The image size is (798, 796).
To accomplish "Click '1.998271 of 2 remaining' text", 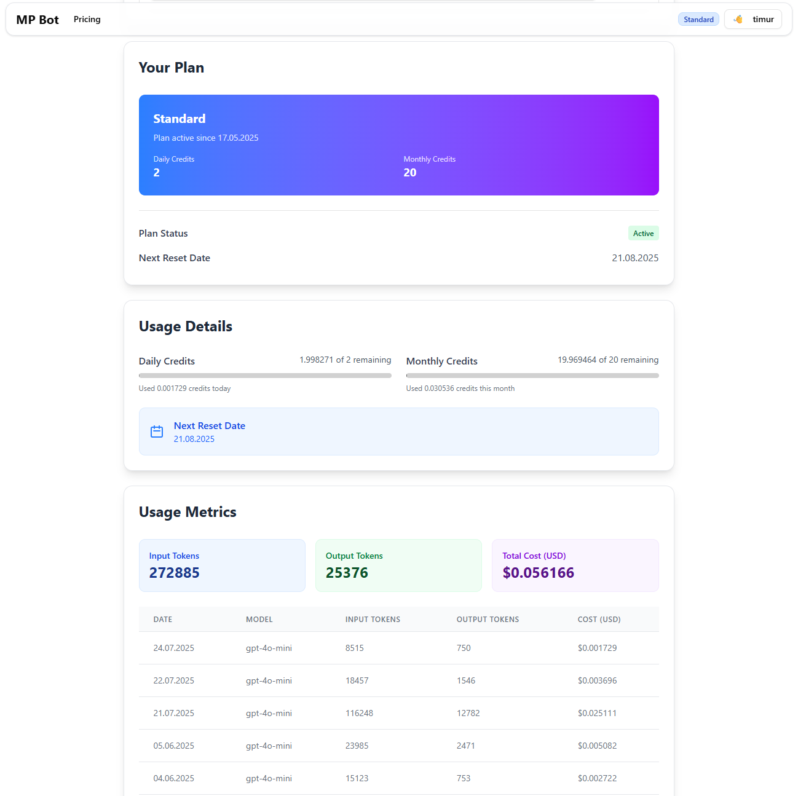I will (x=346, y=360).
